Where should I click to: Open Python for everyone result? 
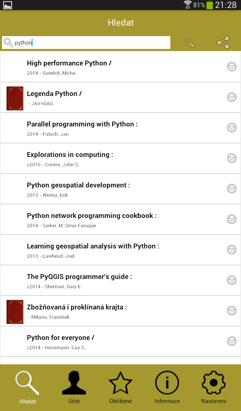(x=61, y=341)
